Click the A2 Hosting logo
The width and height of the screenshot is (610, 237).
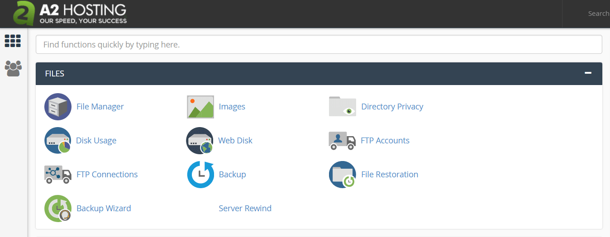click(70, 14)
